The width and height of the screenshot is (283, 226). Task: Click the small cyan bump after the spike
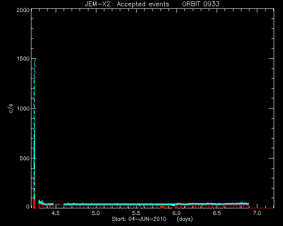pyautogui.click(x=42, y=202)
